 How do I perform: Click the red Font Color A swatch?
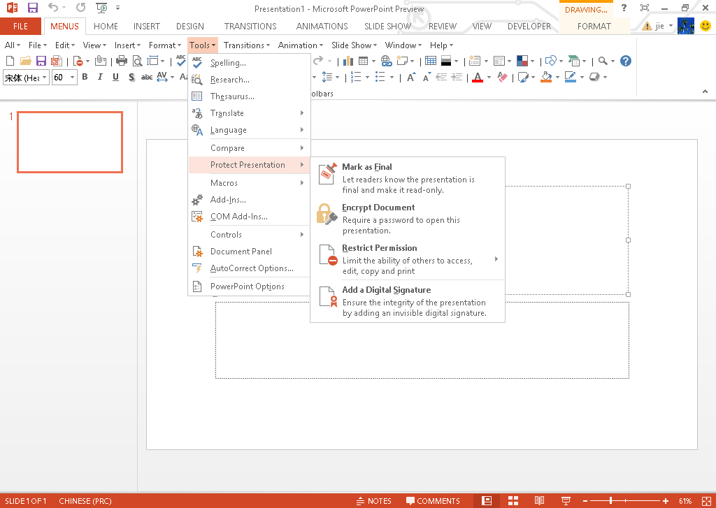[477, 77]
